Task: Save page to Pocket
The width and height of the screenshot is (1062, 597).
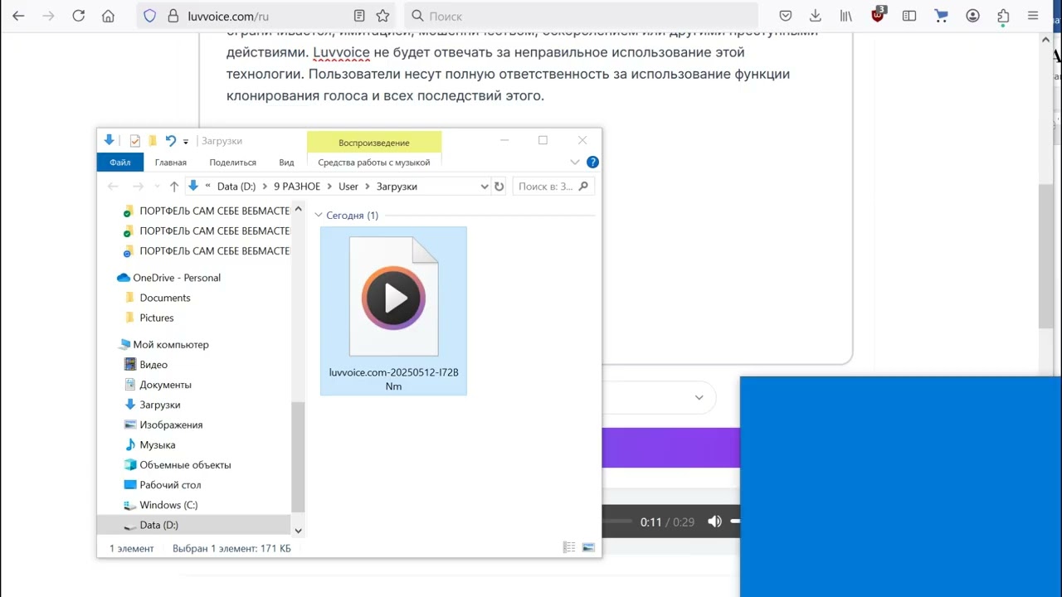Action: click(786, 16)
